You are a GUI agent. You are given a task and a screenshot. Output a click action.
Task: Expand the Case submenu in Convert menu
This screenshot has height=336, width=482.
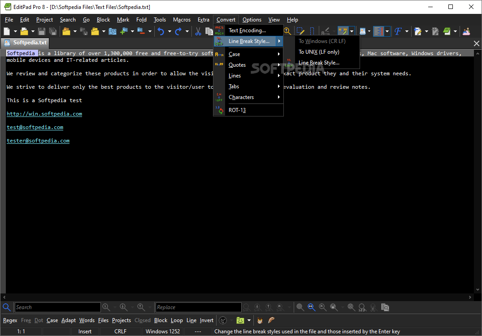point(248,54)
